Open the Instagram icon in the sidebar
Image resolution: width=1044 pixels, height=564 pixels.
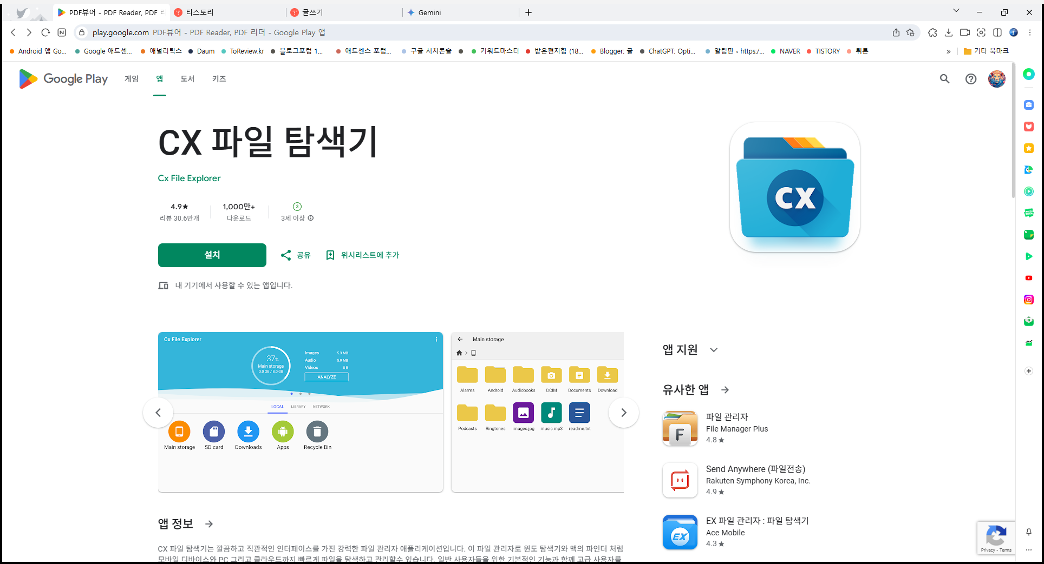[x=1029, y=300]
